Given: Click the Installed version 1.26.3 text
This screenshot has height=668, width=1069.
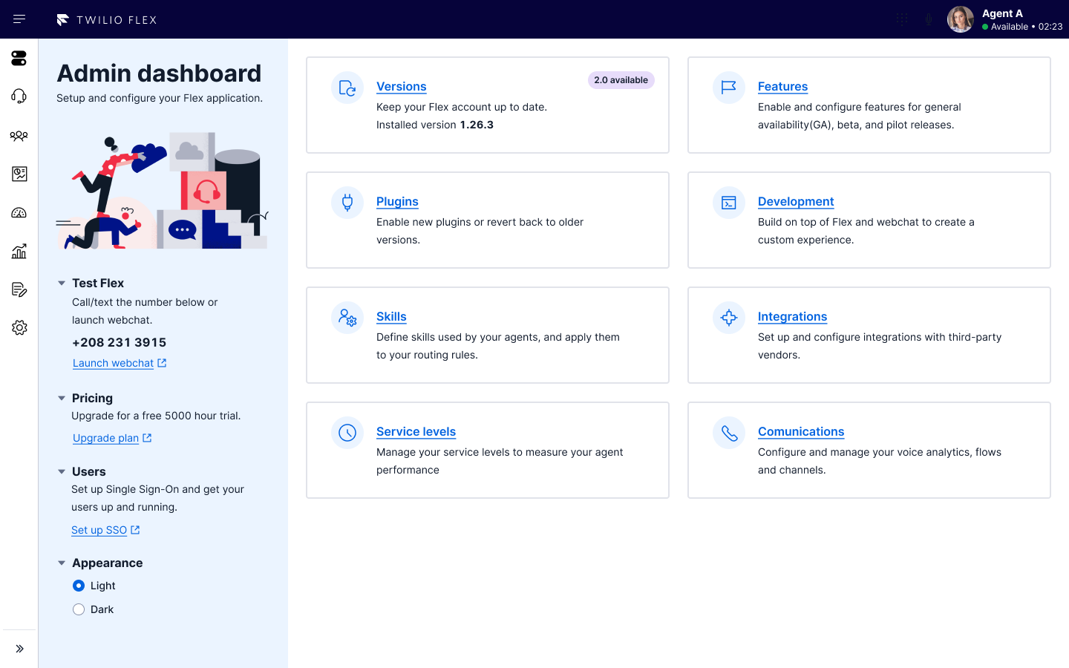Looking at the screenshot, I should (x=435, y=125).
